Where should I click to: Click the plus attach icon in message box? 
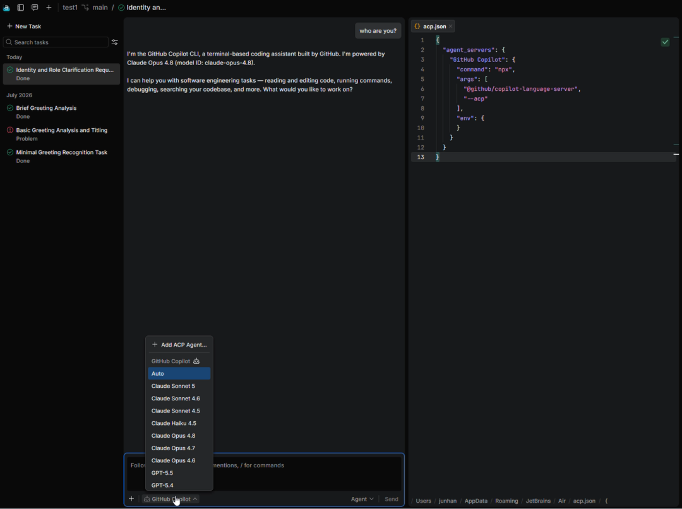pos(131,498)
